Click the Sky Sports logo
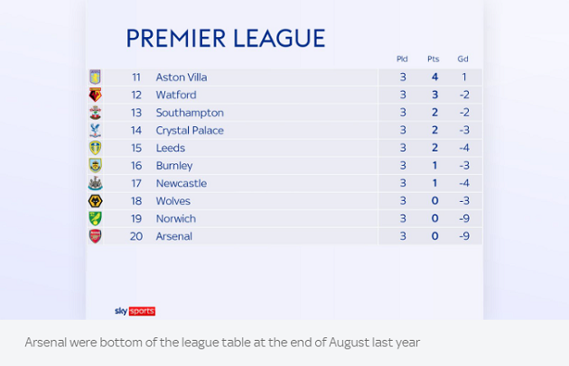Screen dimensions: 569x366 tap(135, 311)
